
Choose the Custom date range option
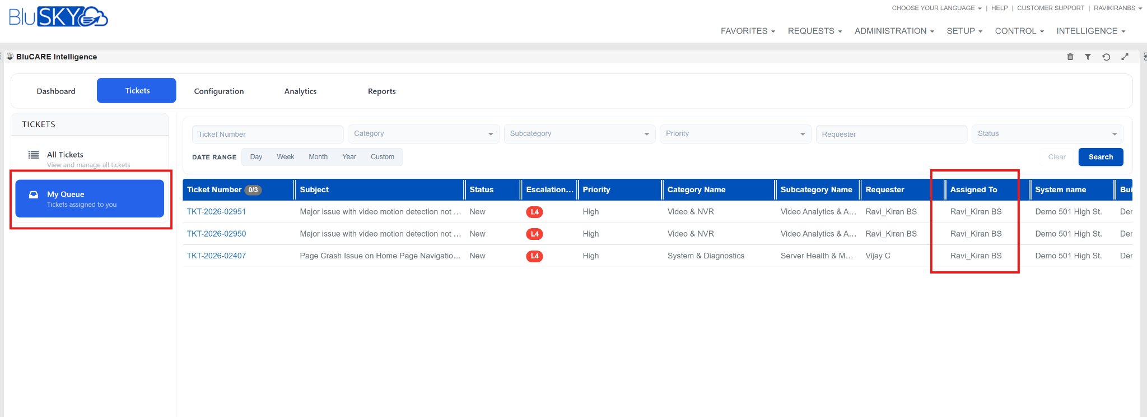point(383,157)
